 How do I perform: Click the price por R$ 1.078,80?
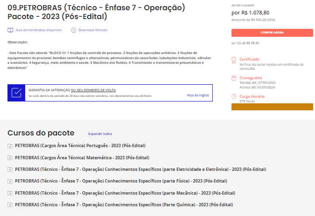(x=250, y=13)
